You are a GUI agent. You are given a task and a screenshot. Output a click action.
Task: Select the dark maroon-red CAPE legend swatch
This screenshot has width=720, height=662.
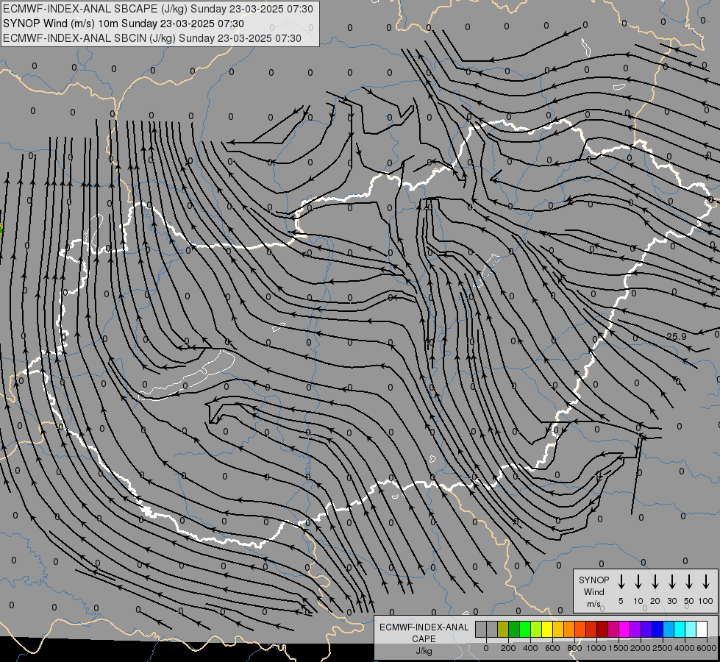[602, 630]
